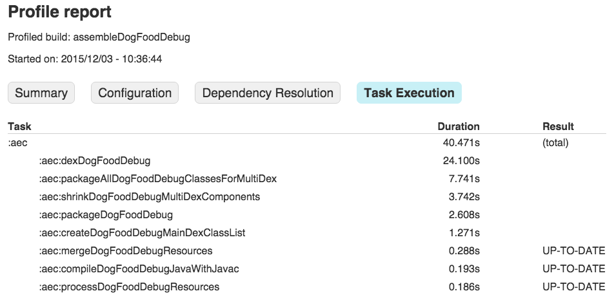Open the Summary tab
Viewport: 614px width, 300px height.
tap(41, 93)
